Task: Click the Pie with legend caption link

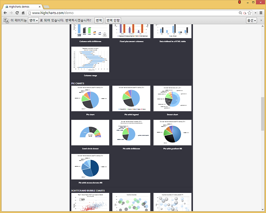Action: point(132,115)
